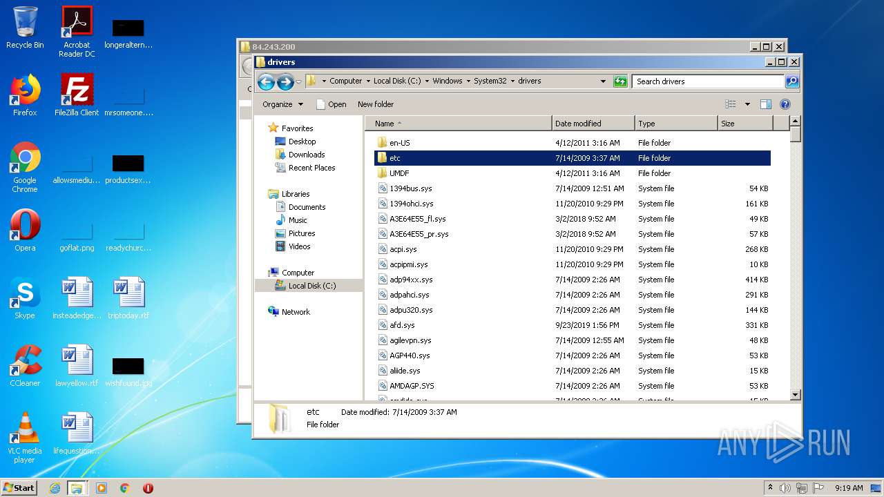
Task: Open FileZilla Client desktop icon
Action: tap(77, 95)
